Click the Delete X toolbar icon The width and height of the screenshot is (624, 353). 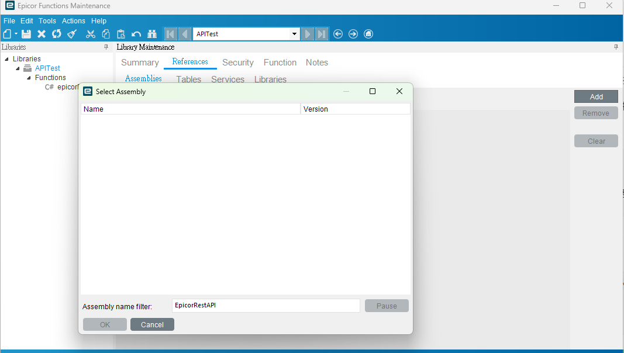coord(42,34)
